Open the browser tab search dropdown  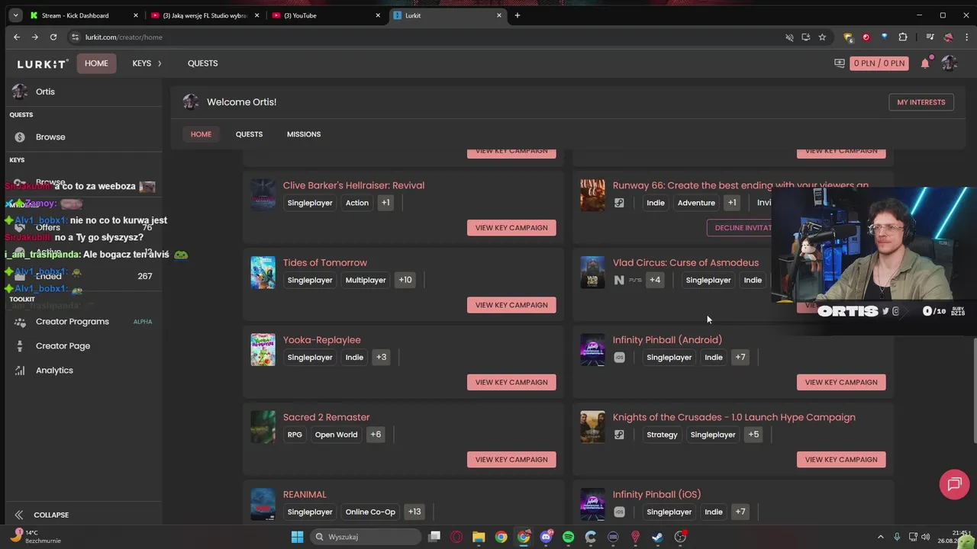pos(15,15)
